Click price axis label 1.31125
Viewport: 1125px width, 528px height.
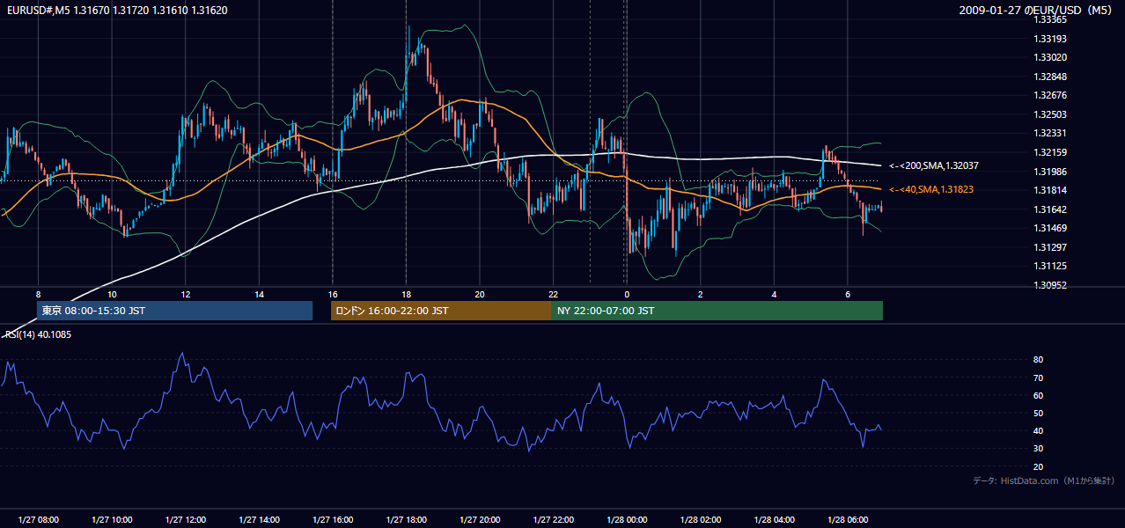pyautogui.click(x=1050, y=266)
